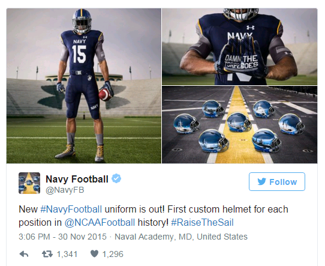325x266 pixels.
Task: View the Damn The Torpedoes gloves photo
Action: 240,47
